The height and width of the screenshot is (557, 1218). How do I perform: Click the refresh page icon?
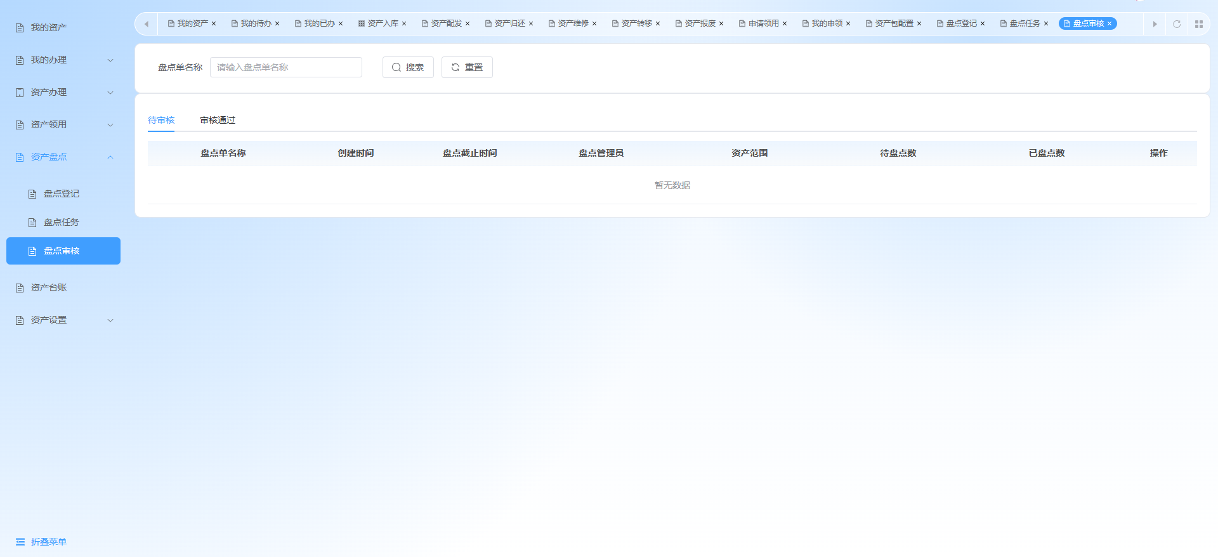click(x=1177, y=24)
